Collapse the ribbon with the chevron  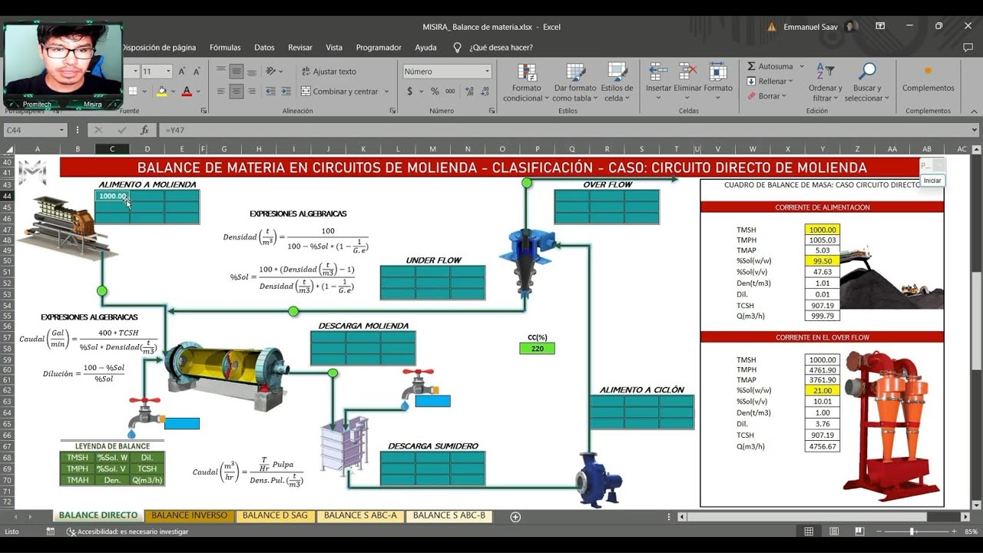974,111
